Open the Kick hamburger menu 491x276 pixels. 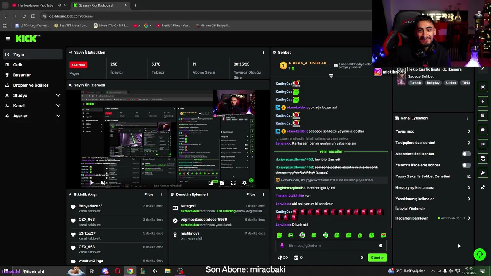pyautogui.click(x=8, y=39)
